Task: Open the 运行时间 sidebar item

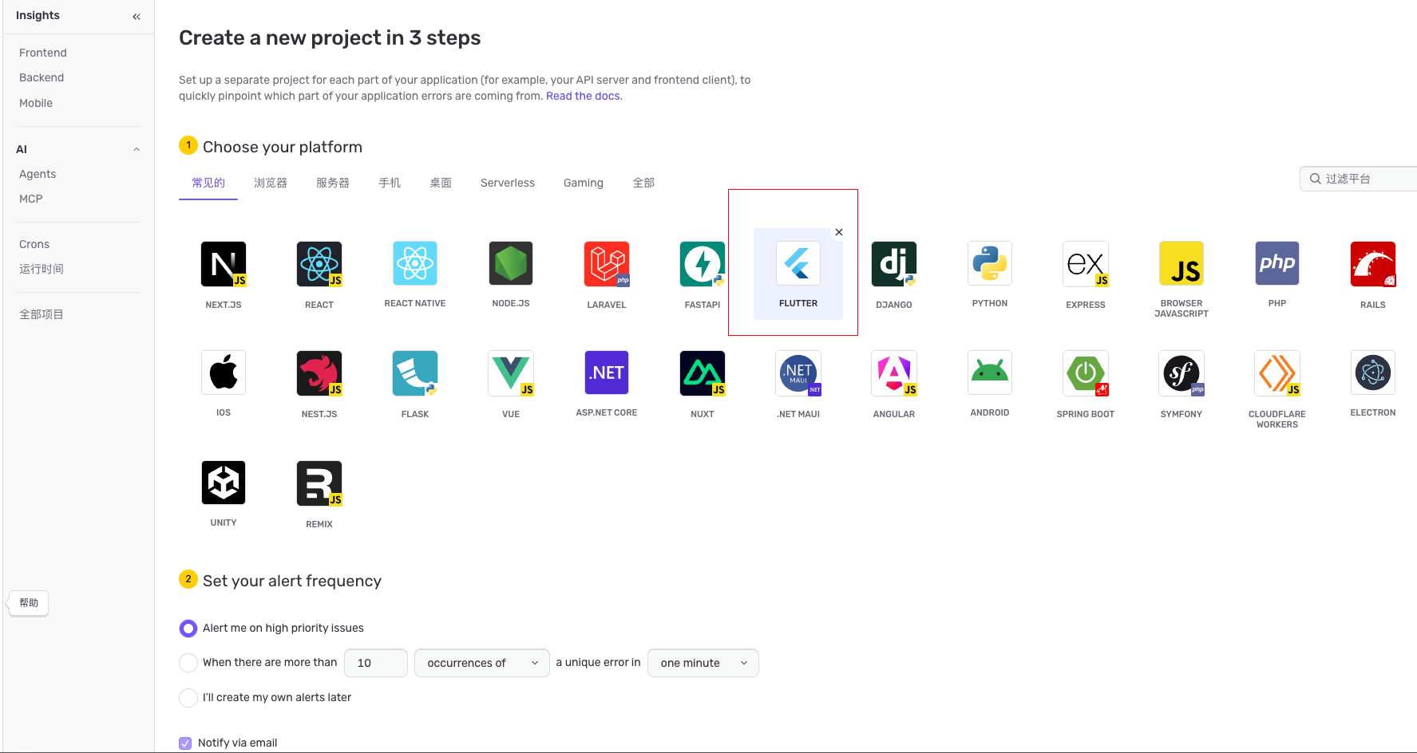Action: click(42, 269)
